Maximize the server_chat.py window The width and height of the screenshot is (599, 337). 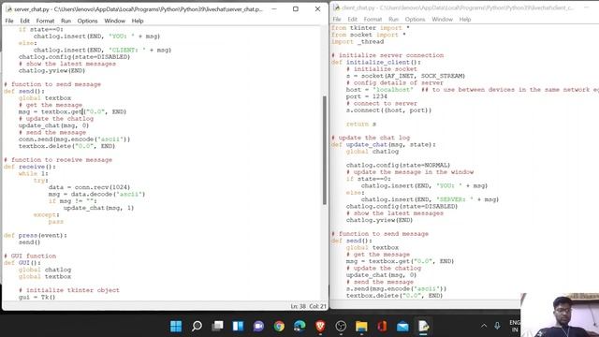tap(296, 8)
